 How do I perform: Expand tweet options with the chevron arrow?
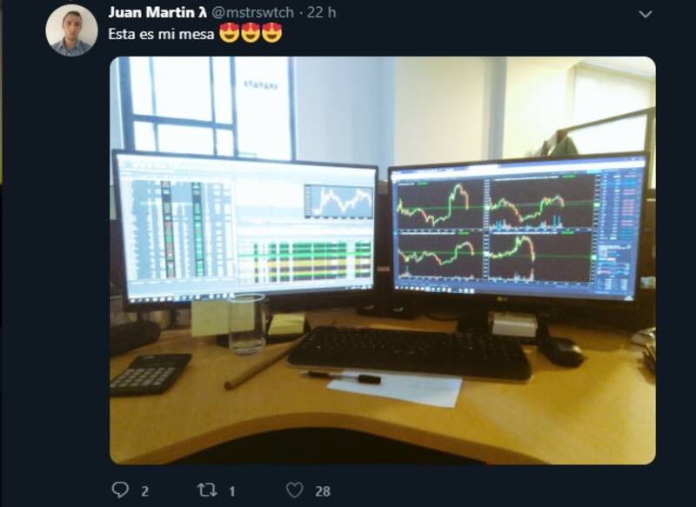tap(645, 14)
